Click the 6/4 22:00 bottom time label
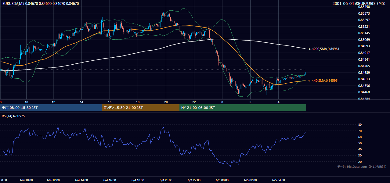 tap(194, 180)
